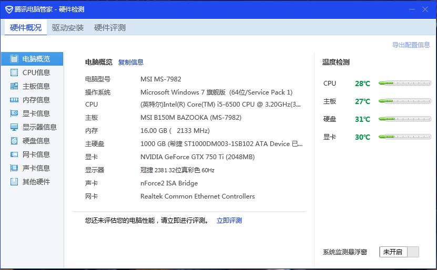Viewport: 437px width, 270px height.
Task: Open CPU信息 via its chip icon
Action: coord(14,72)
